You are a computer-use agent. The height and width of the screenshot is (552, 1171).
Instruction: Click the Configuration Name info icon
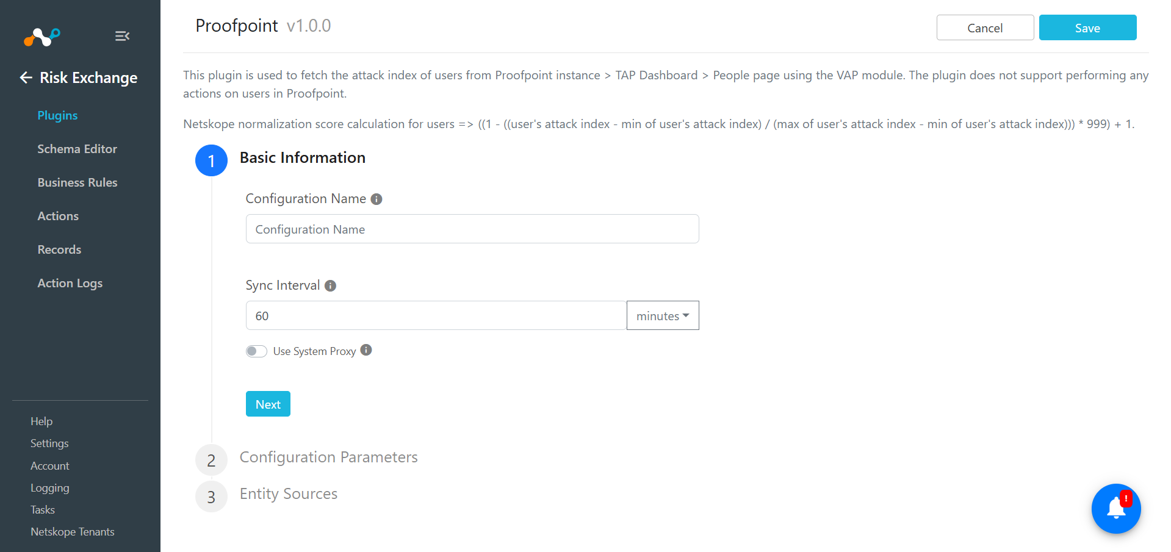point(377,199)
